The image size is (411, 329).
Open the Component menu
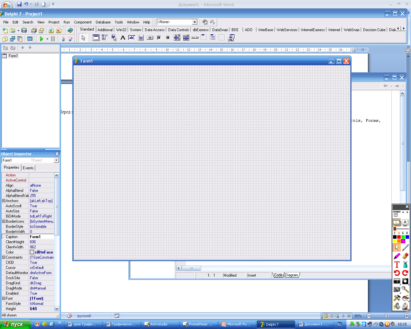(x=83, y=22)
